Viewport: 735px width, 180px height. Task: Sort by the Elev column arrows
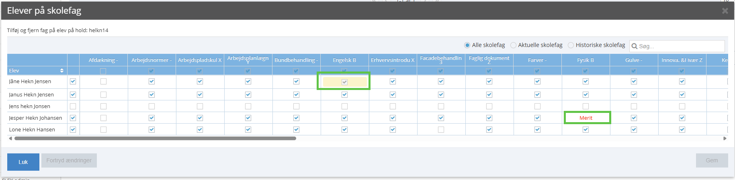(61, 71)
